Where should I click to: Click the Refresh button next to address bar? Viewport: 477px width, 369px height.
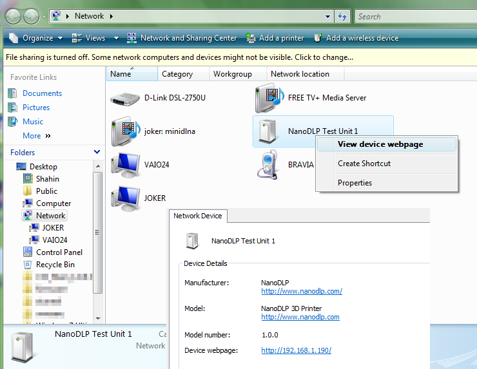pyautogui.click(x=342, y=16)
